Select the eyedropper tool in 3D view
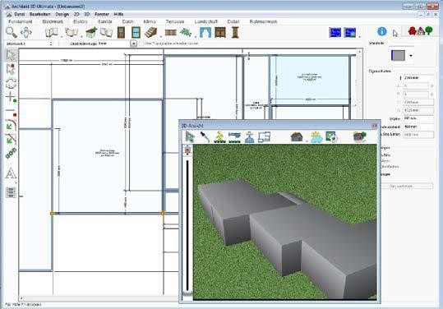The image size is (443, 309). (205, 137)
